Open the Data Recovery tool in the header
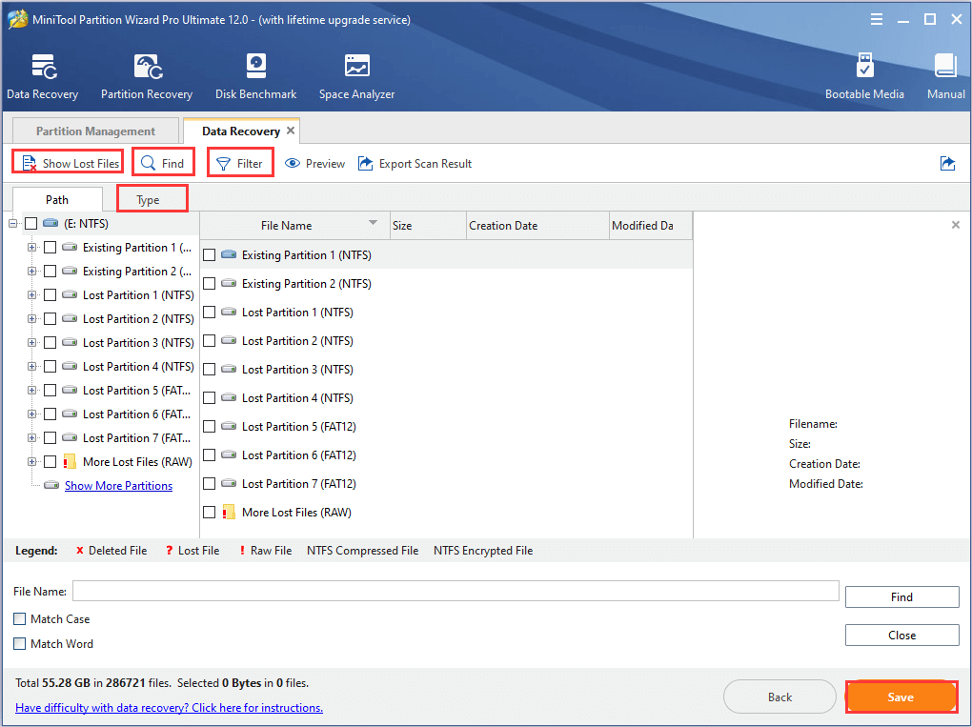The height and width of the screenshot is (727, 972). tap(42, 77)
